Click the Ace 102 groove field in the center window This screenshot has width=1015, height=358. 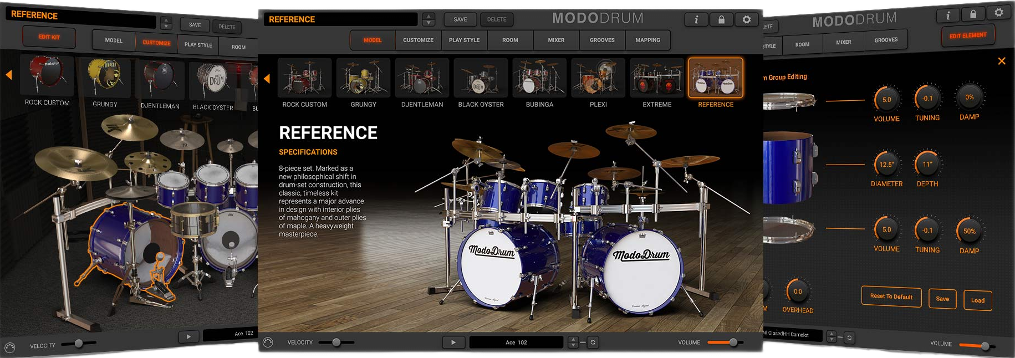pyautogui.click(x=516, y=342)
